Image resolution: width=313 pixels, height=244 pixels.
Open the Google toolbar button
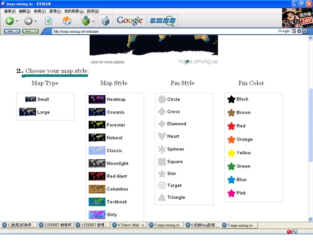click(x=130, y=21)
